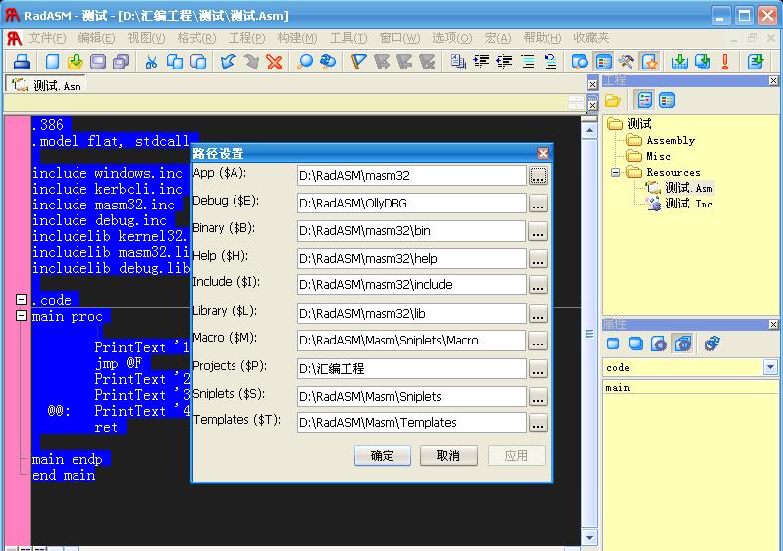Toggle the pressed fourth properties filter button

(x=682, y=344)
